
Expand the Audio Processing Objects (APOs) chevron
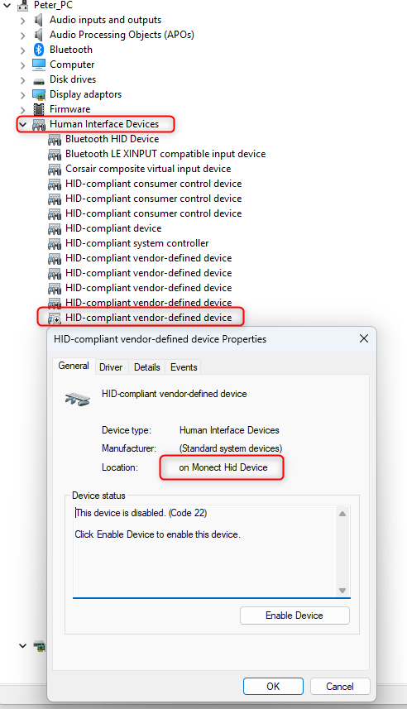tap(22, 36)
